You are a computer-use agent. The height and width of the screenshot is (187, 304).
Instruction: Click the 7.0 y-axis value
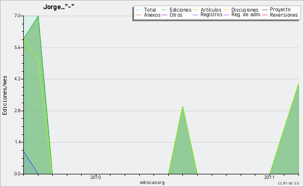coord(17,16)
